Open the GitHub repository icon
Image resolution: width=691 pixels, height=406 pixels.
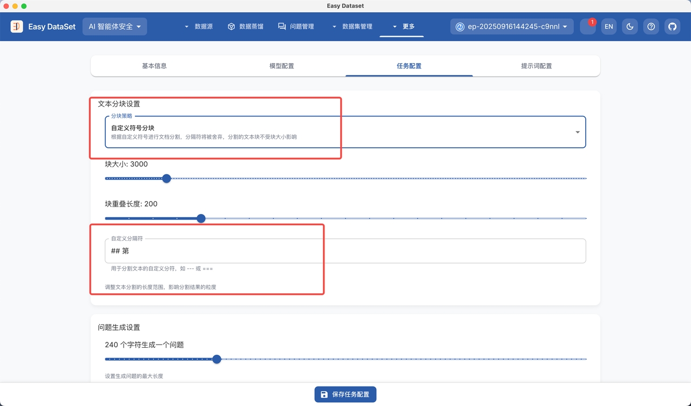[672, 26]
